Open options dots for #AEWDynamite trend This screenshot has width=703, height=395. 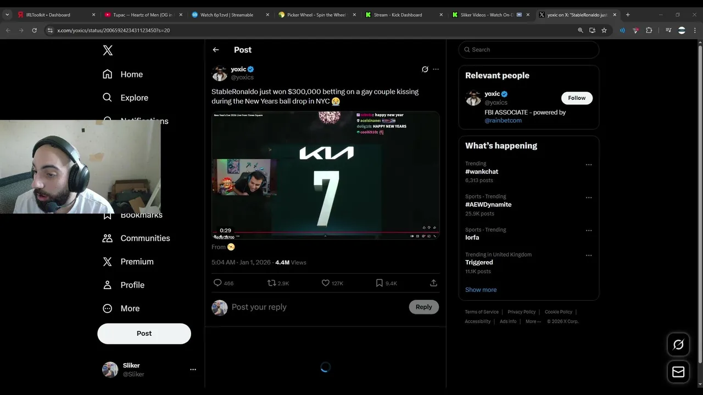[x=589, y=198]
